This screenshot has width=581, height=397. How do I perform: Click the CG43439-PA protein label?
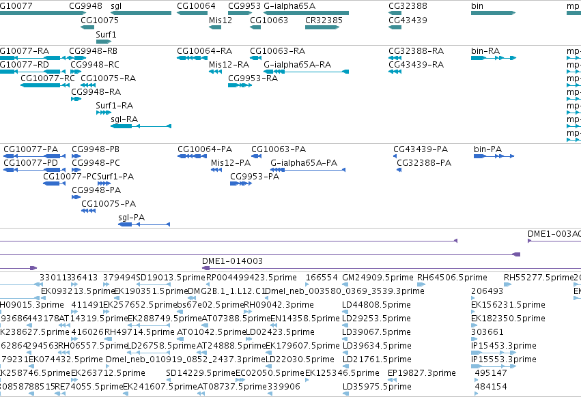421,149
